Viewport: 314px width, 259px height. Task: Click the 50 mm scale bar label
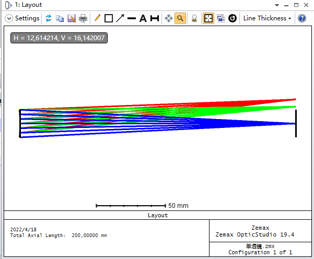pyautogui.click(x=178, y=206)
